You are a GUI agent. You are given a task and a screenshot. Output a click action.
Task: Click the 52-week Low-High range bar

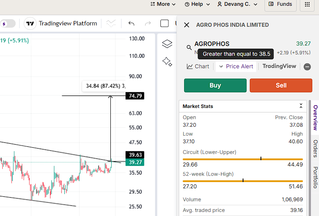(243, 181)
